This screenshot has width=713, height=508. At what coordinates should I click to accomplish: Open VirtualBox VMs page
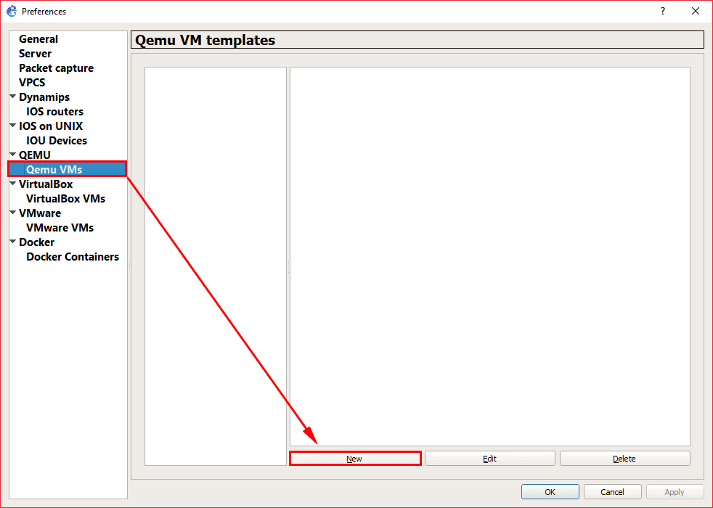pos(65,199)
